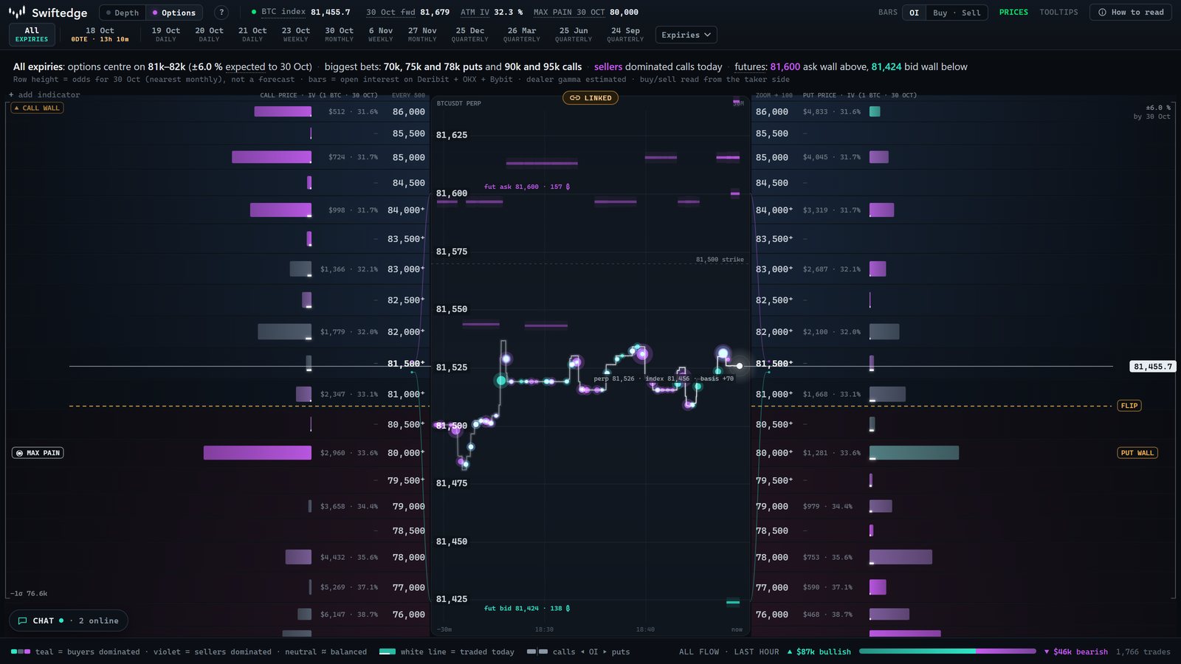Click MAX PAIN 30 OCT 80,000 readout
This screenshot has width=1181, height=664.
pos(586,13)
